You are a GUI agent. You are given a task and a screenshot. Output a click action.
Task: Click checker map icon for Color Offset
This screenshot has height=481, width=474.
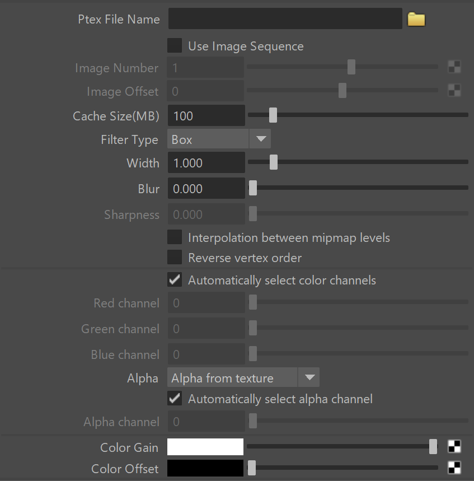click(454, 468)
